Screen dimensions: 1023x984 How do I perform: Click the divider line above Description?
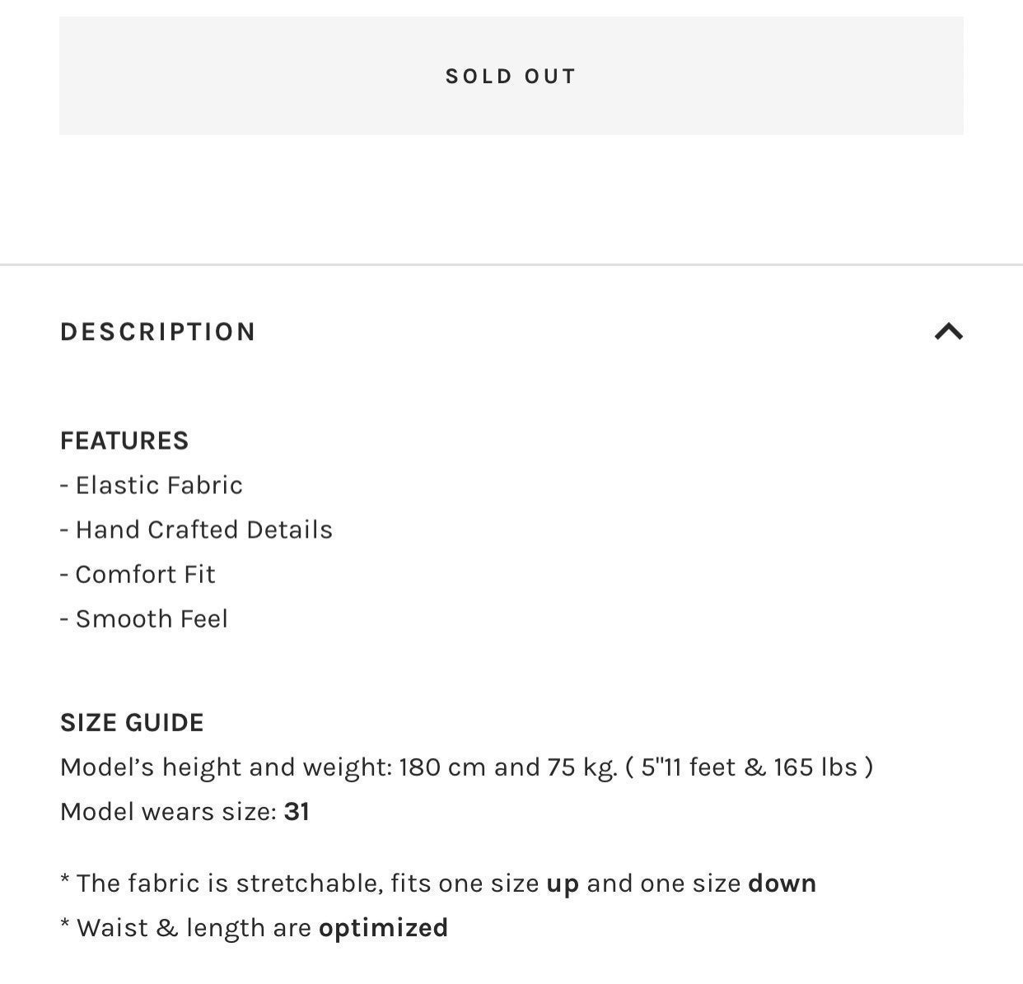coord(511,264)
